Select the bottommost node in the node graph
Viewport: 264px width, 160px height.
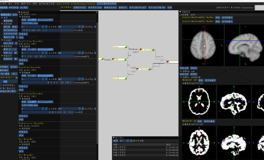click(x=120, y=78)
